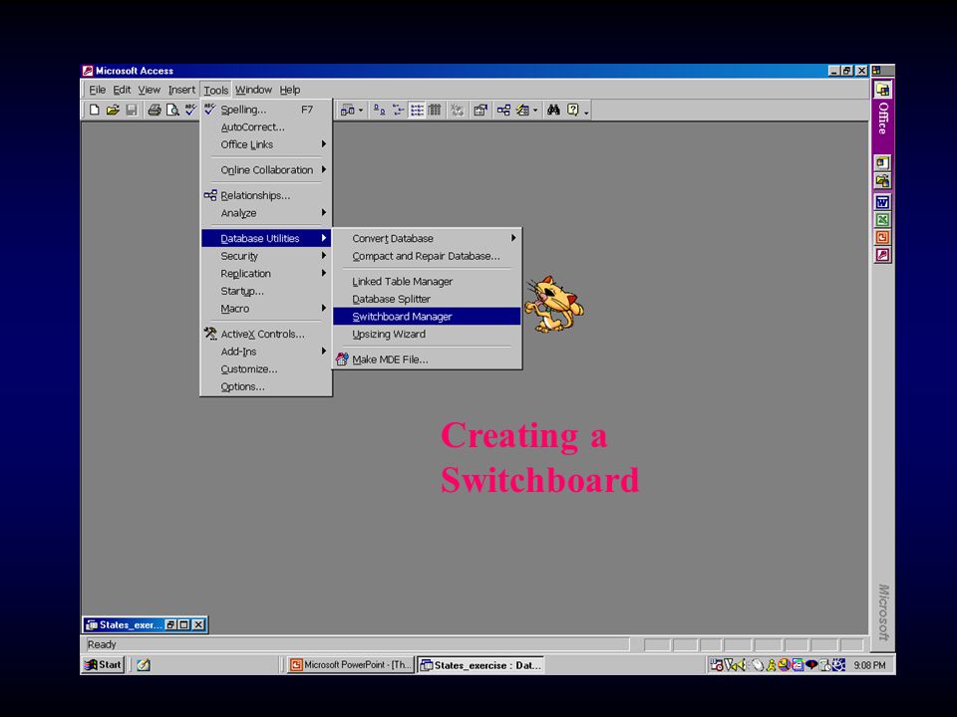957x717 pixels.
Task: Select Upsizing Wizard
Action: [x=428, y=335]
